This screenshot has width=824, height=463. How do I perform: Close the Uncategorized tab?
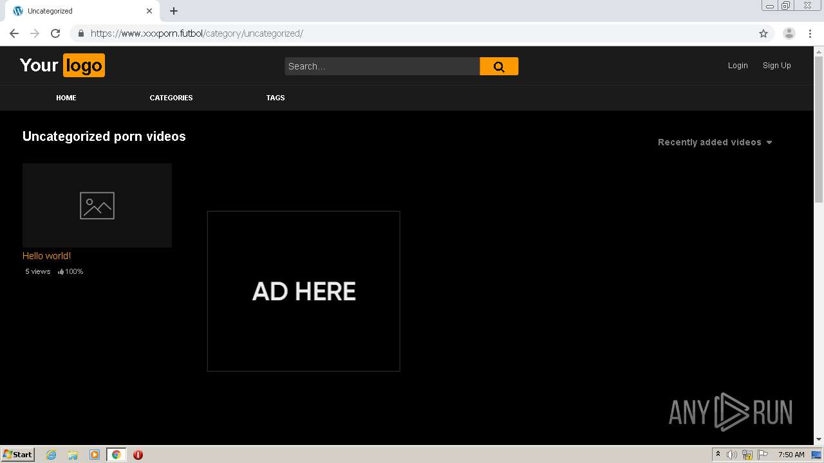coord(149,11)
